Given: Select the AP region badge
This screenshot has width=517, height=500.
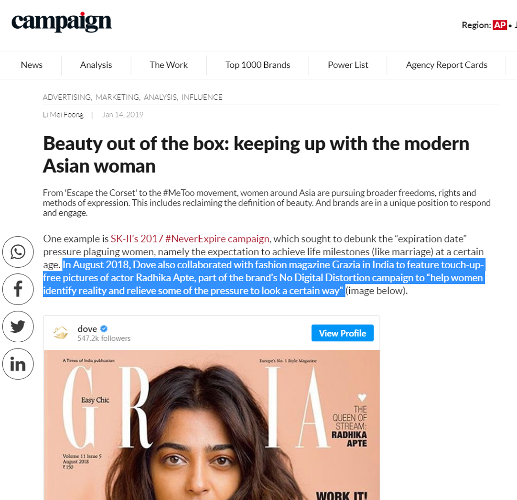Looking at the screenshot, I should coord(499,25).
